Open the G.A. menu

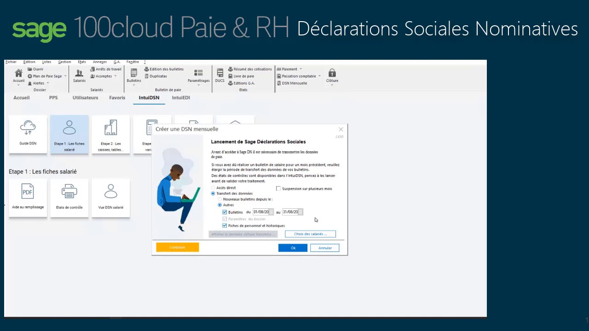[x=117, y=62]
